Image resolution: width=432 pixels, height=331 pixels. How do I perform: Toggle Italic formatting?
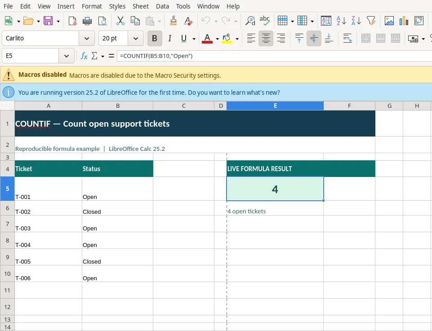(x=169, y=38)
